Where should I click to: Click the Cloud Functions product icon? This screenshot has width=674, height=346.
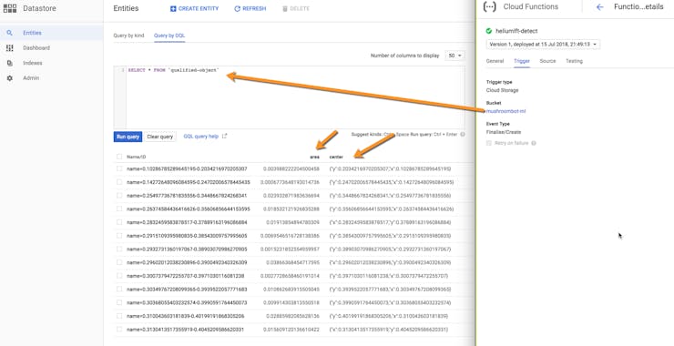click(x=490, y=7)
